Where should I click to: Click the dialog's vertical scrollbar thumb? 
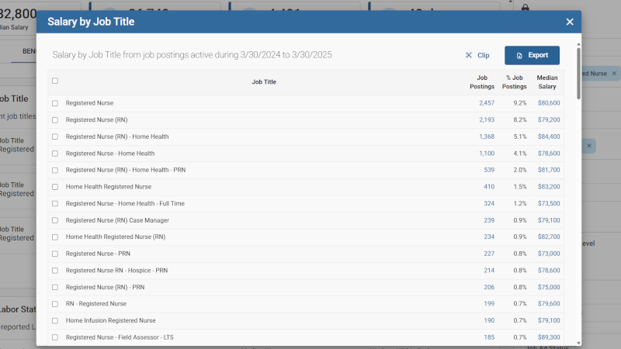click(x=578, y=73)
